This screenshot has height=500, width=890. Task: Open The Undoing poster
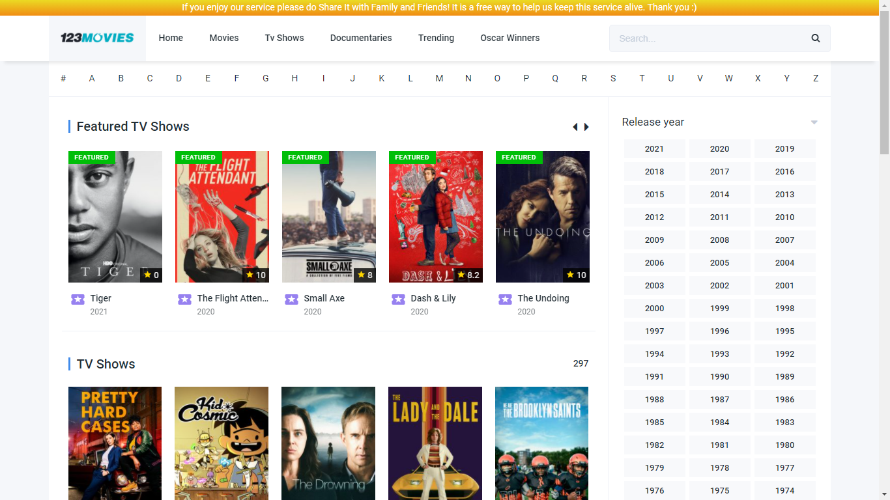[x=543, y=217]
